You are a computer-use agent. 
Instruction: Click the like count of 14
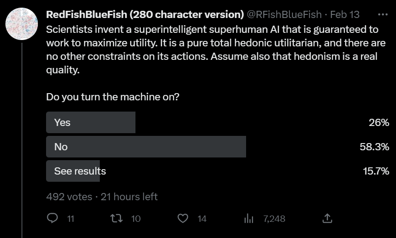[x=202, y=219]
